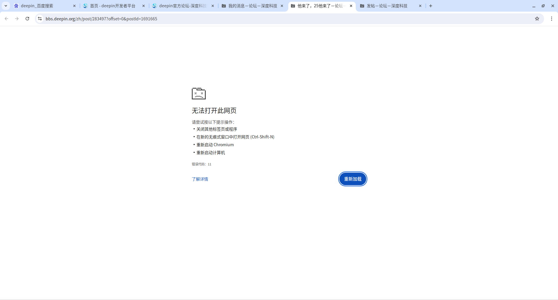
Task: Open a new tab with plus icon
Action: click(431, 6)
